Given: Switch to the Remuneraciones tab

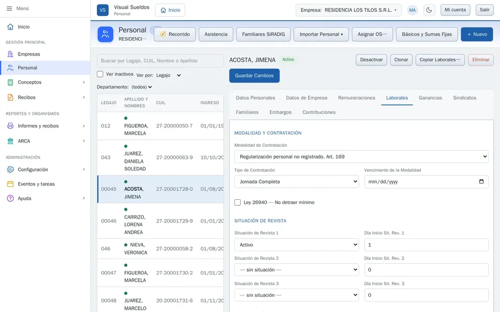Looking at the screenshot, I should click(356, 98).
